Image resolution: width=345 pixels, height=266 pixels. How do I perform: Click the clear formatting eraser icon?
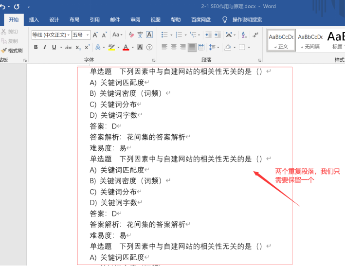(x=131, y=35)
